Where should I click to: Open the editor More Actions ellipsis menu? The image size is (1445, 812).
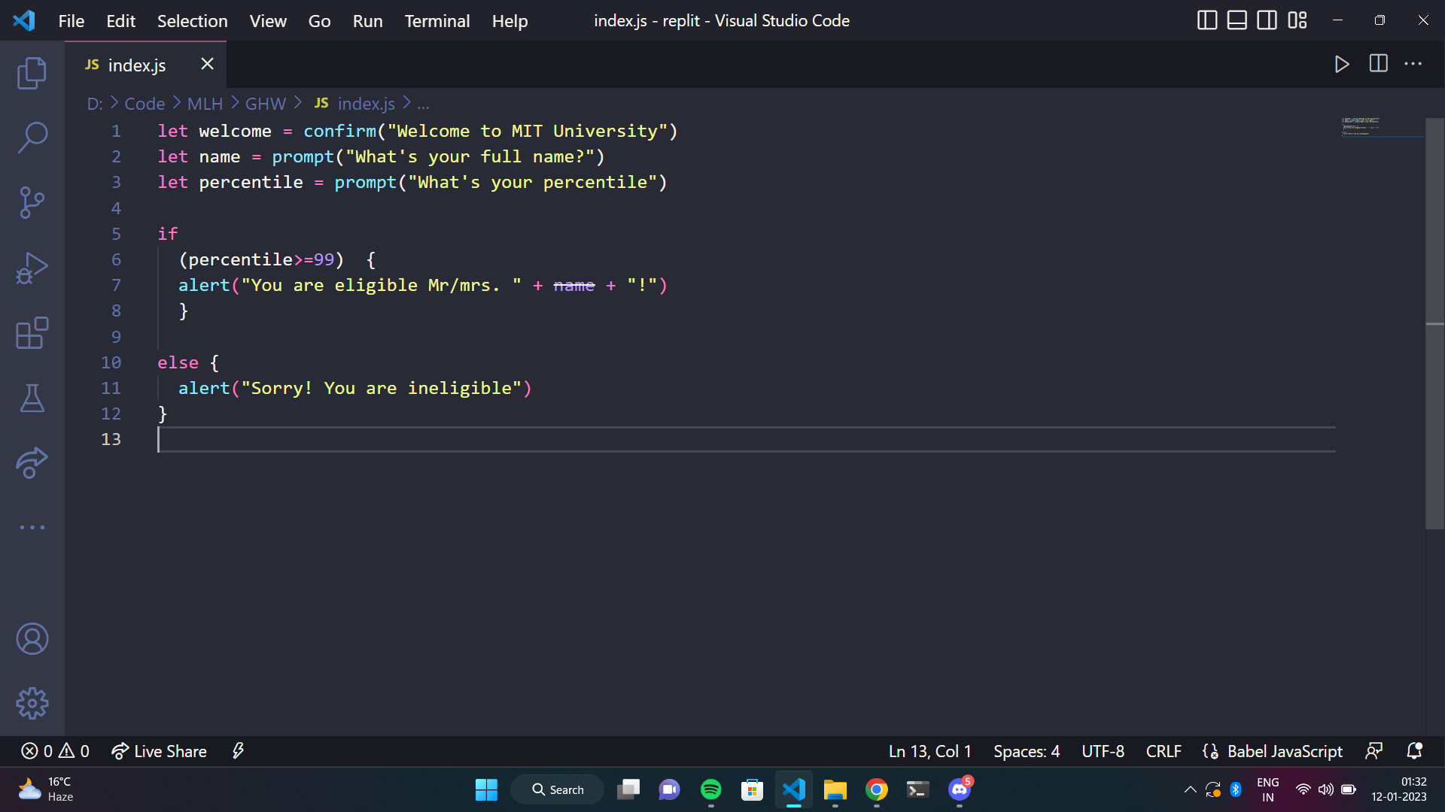click(1413, 64)
